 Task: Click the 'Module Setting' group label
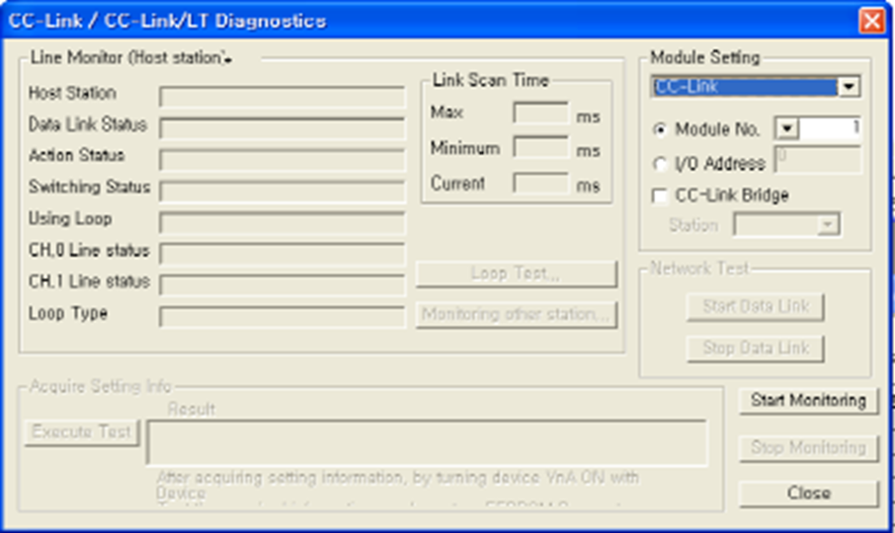[705, 57]
